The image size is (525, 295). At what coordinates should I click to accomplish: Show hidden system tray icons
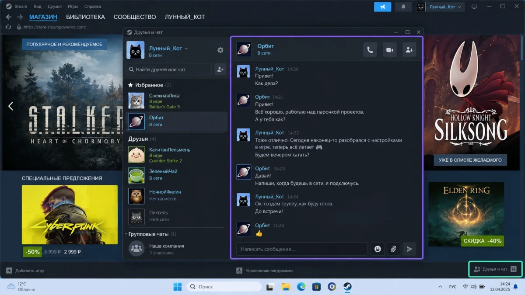[x=441, y=287]
